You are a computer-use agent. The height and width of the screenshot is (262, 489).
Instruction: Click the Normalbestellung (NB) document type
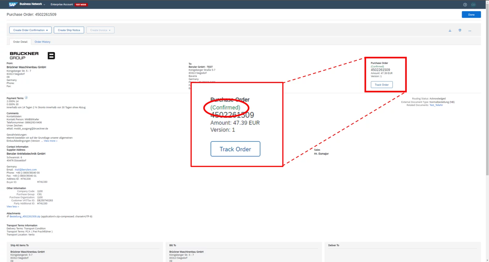(442, 102)
